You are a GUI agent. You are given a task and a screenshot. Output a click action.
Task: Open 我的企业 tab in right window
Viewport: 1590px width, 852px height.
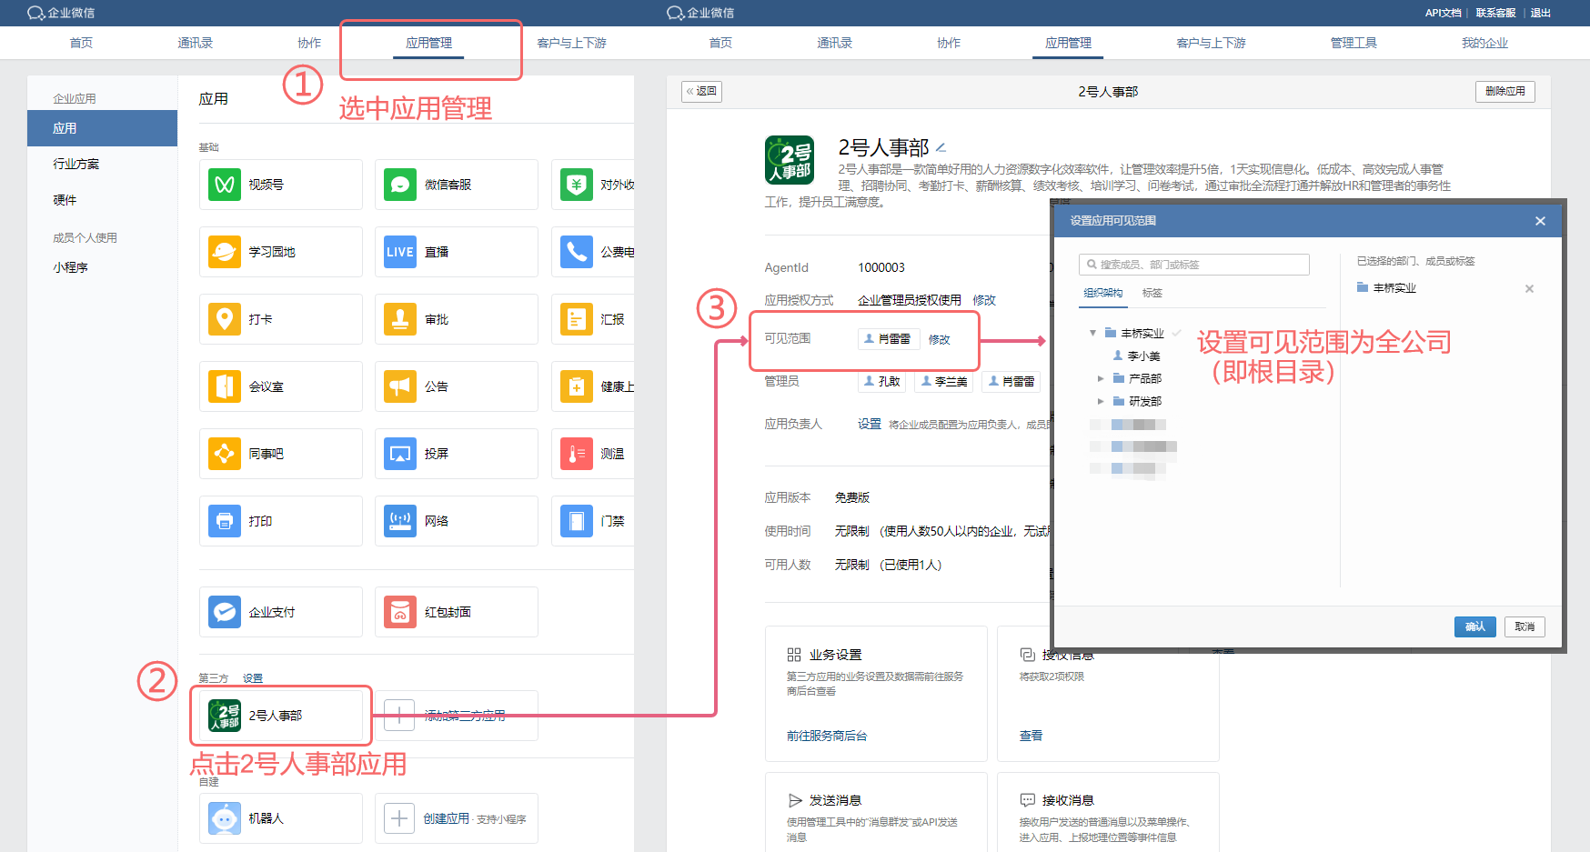pyautogui.click(x=1484, y=43)
